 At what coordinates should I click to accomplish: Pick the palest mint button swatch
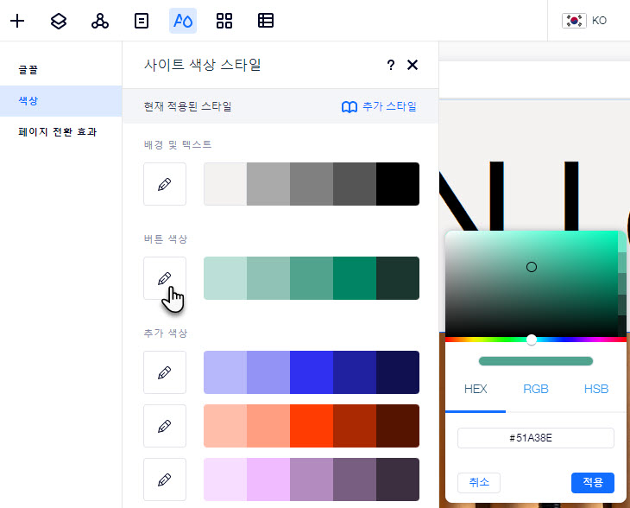(x=225, y=278)
